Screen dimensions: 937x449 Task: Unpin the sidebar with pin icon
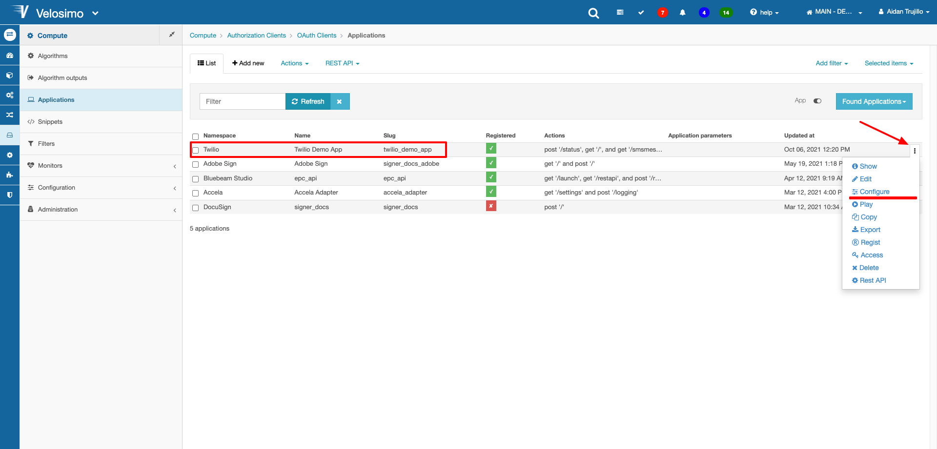coord(171,35)
